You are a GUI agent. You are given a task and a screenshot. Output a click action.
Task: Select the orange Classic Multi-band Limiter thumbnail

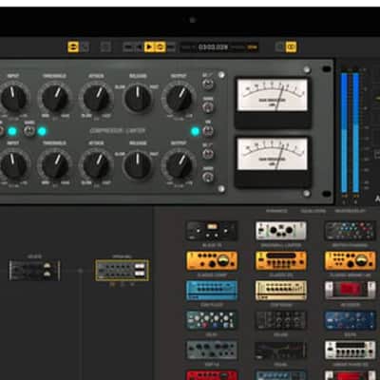point(351,261)
